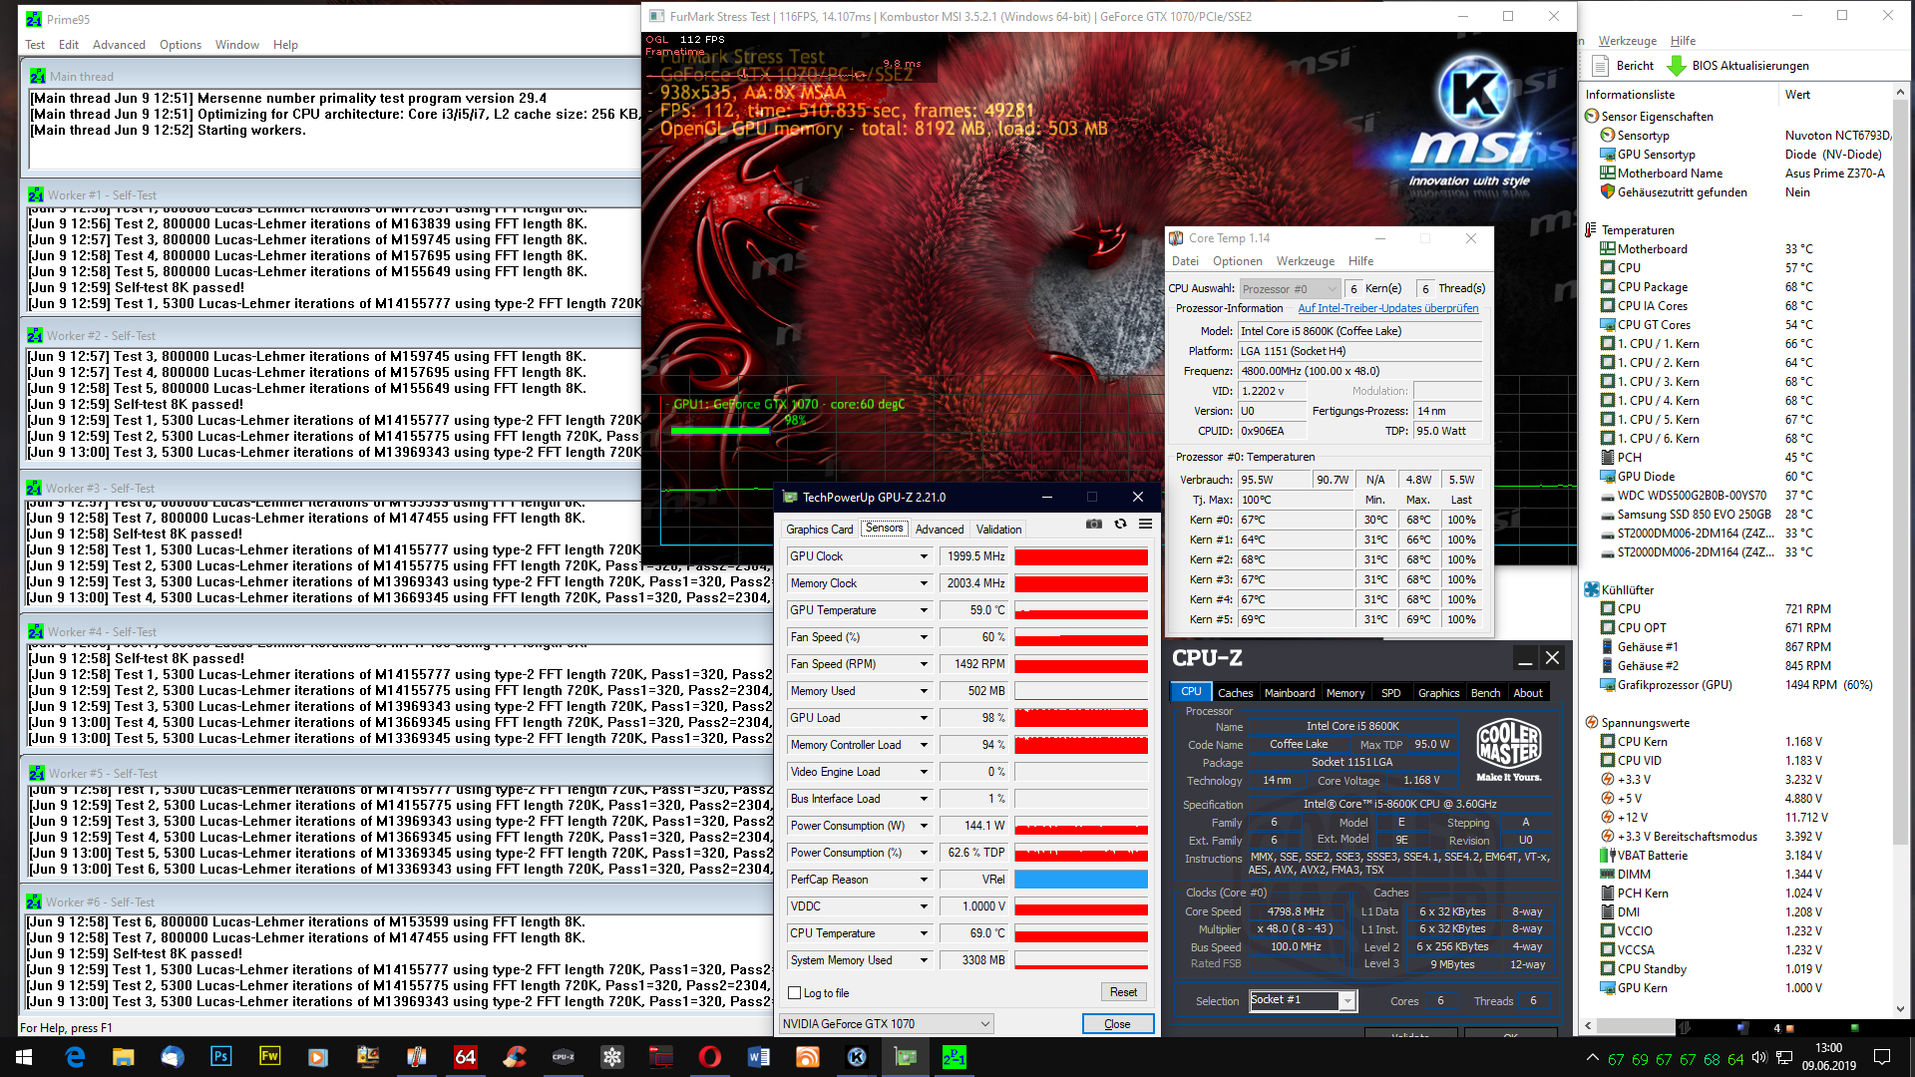Open CCleaner from the taskbar
Screen dimensions: 1915x1077
[515, 1057]
